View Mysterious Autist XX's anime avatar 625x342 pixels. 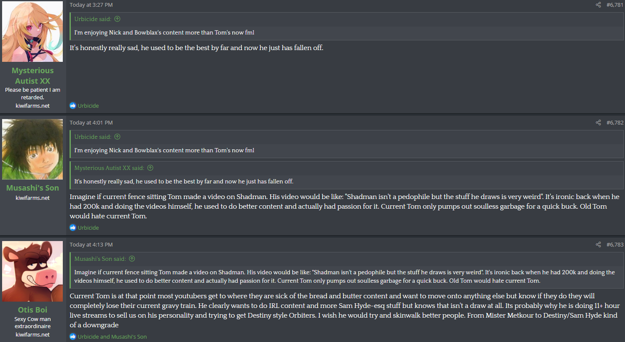[32, 32]
